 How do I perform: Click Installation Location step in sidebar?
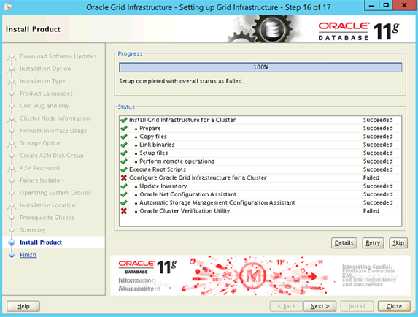pos(47,205)
